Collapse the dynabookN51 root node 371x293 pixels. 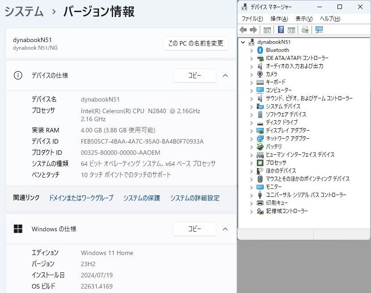point(243,42)
